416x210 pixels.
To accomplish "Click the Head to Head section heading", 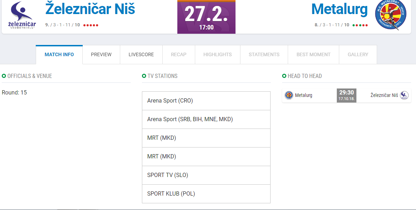I will pyautogui.click(x=305, y=76).
